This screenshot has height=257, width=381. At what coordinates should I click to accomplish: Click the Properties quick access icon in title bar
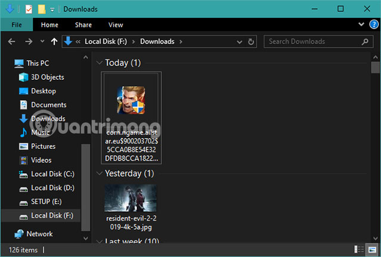pyautogui.click(x=29, y=10)
